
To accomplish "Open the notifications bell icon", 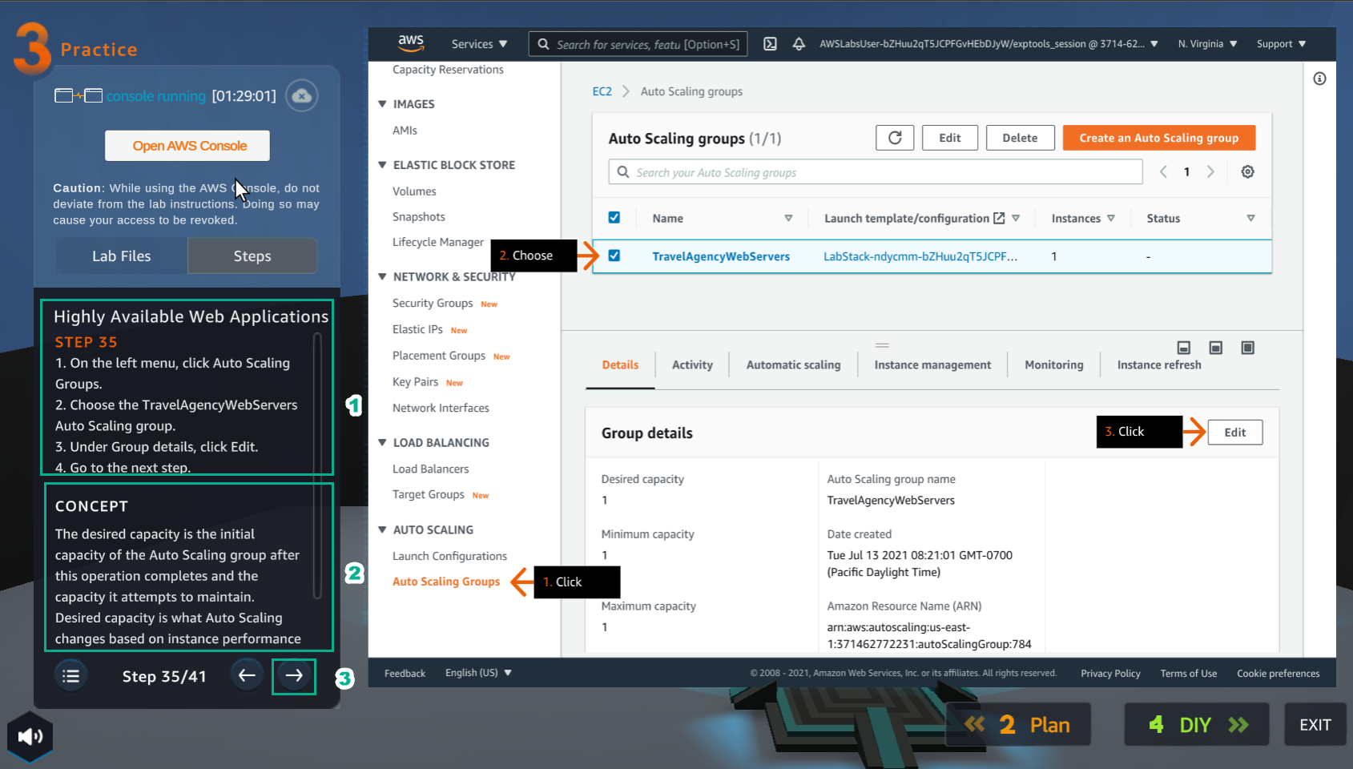I will point(799,44).
